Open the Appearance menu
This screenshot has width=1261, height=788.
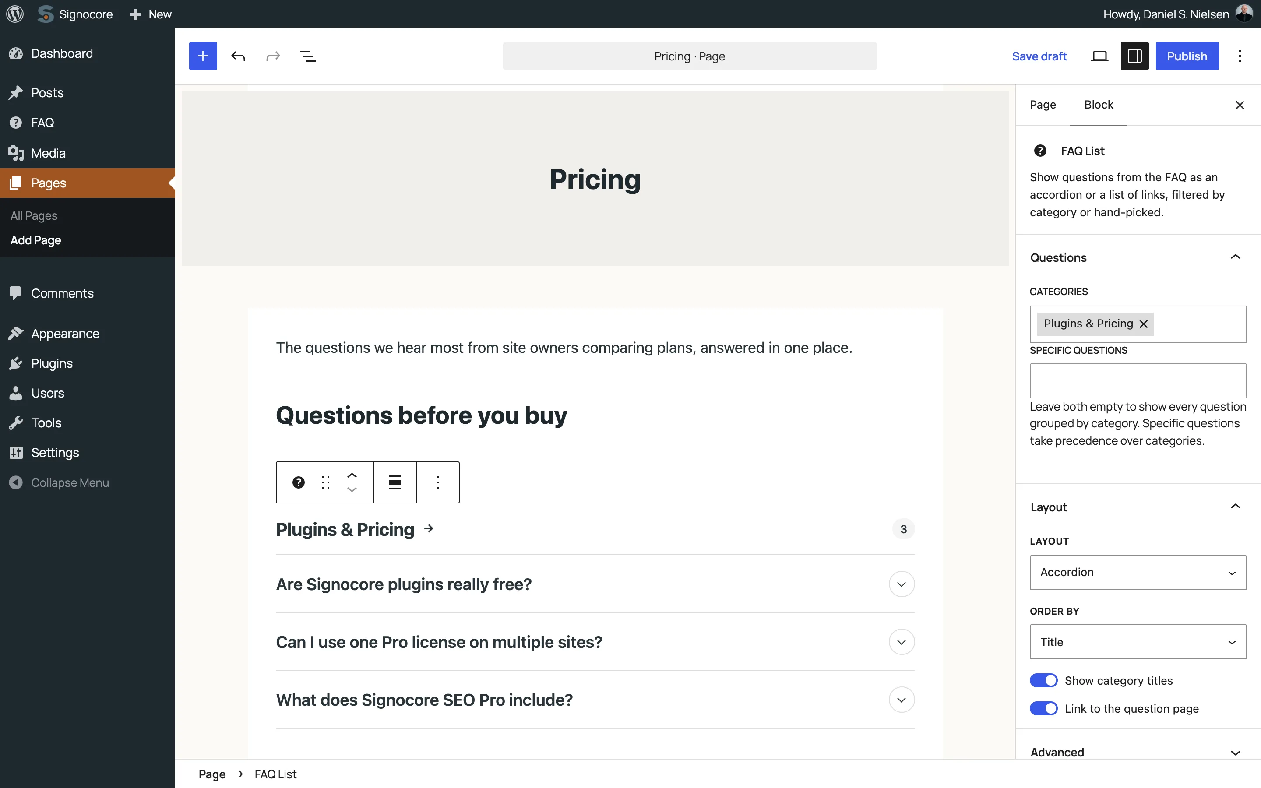[88, 334]
